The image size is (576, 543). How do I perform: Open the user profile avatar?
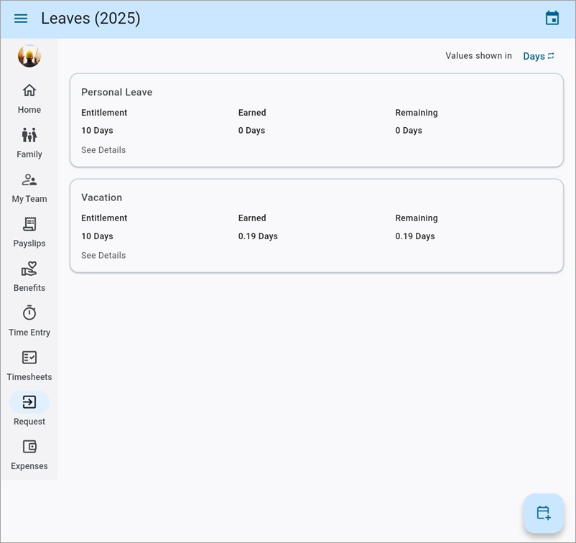point(29,56)
